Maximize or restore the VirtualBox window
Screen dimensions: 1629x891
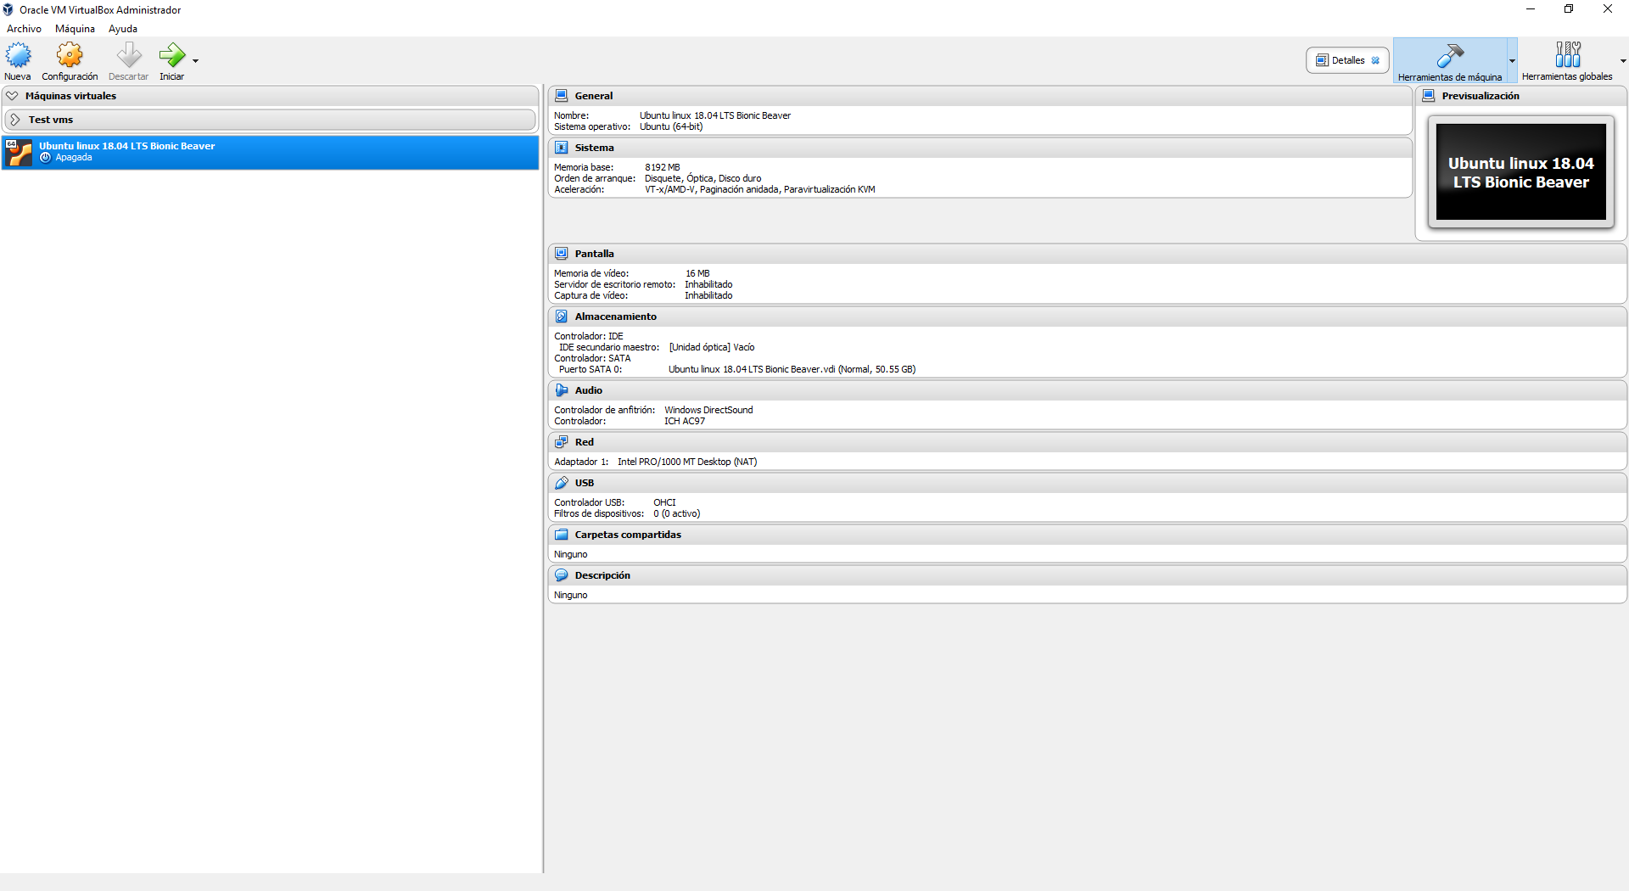point(1569,9)
